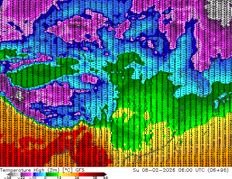Click the '06:00 UTC' time text
This screenshot has width=232, height=179.
[192, 170]
